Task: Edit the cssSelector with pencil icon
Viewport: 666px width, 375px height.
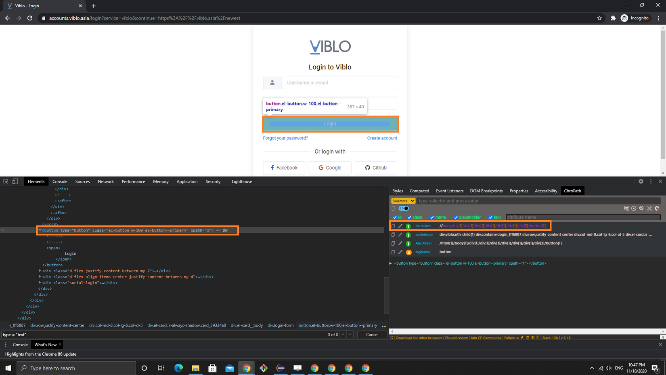Action: click(x=400, y=234)
